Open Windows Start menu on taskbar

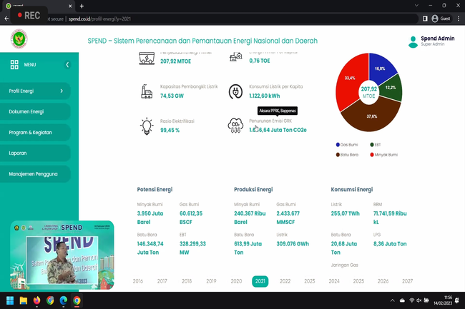point(10,300)
